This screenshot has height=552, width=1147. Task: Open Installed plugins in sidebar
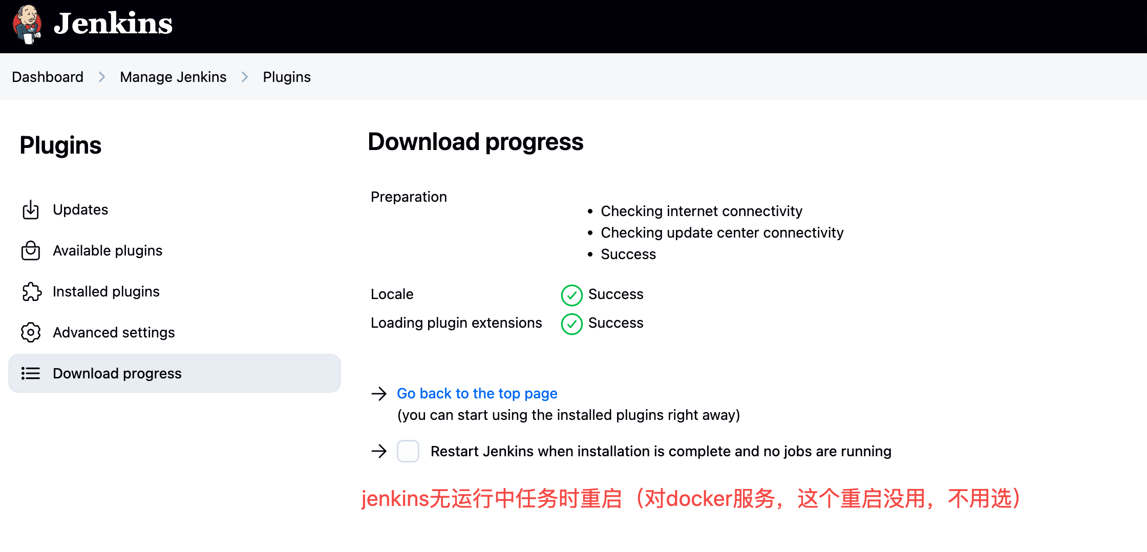[175, 292]
